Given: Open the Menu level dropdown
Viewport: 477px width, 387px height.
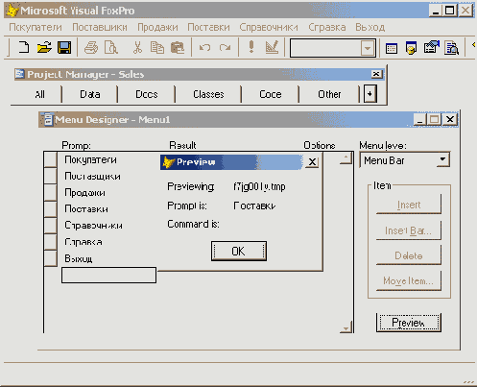Looking at the screenshot, I should 442,159.
